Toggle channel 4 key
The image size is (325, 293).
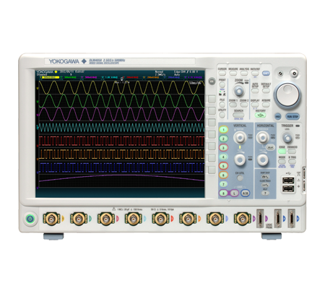tap(224, 157)
